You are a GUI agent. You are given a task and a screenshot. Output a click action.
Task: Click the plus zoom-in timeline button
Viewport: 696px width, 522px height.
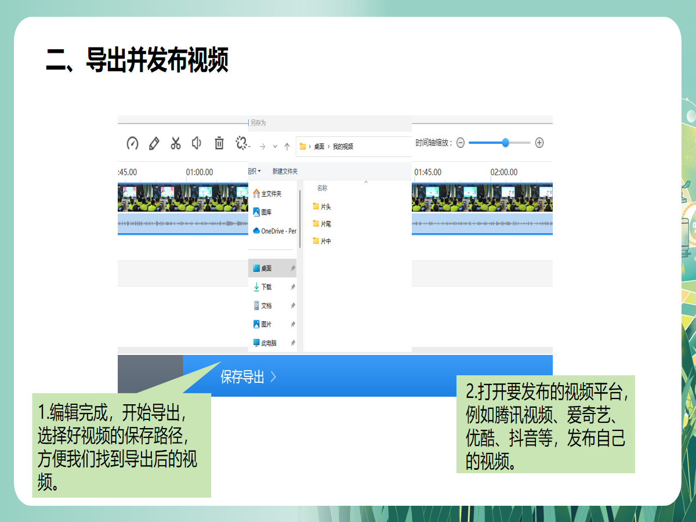click(539, 143)
